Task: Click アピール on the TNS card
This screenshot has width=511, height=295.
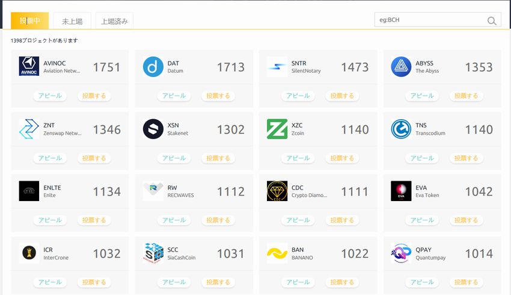Action: (x=422, y=158)
